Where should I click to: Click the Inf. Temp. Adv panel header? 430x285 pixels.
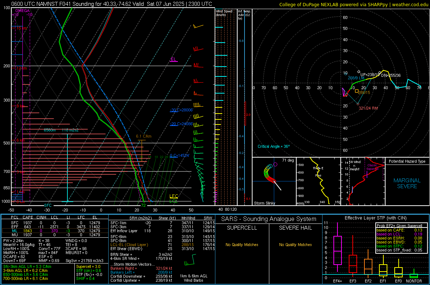(x=245, y=15)
